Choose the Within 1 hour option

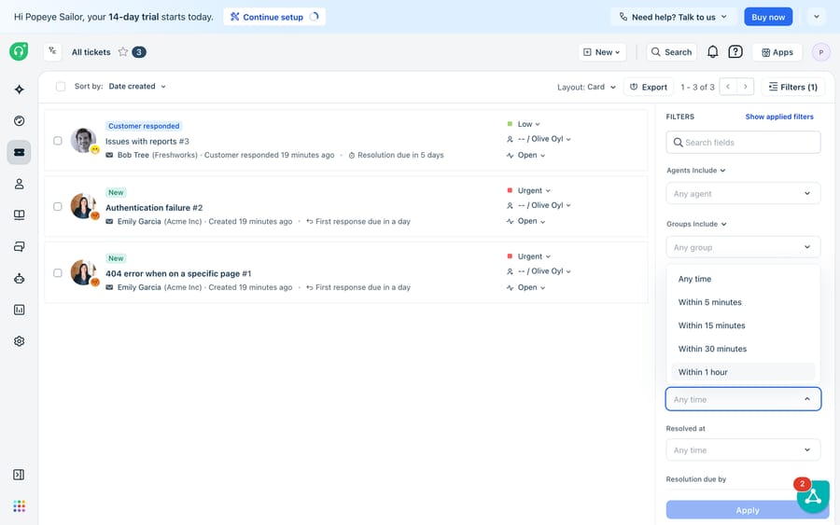pos(743,372)
